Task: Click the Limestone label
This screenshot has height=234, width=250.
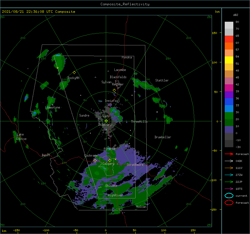Action: (52, 107)
